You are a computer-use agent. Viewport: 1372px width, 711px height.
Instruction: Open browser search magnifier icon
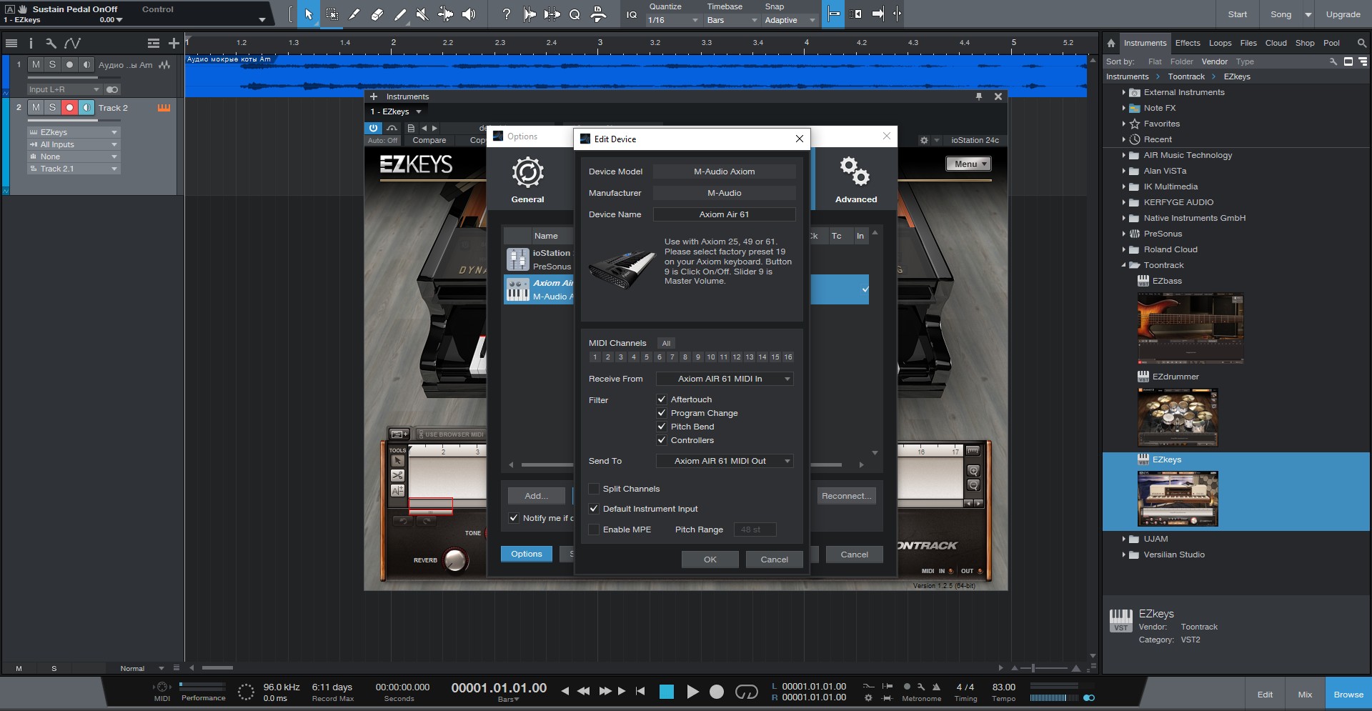point(1361,43)
